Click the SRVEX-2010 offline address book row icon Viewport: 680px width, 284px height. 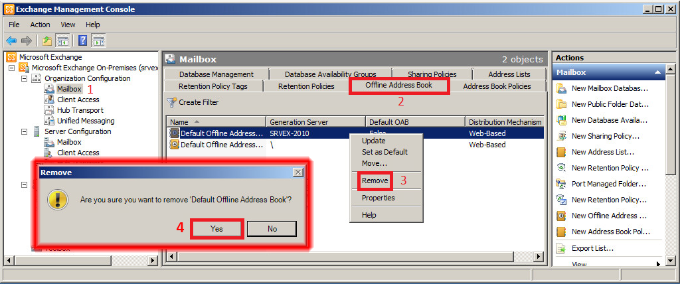click(x=175, y=133)
